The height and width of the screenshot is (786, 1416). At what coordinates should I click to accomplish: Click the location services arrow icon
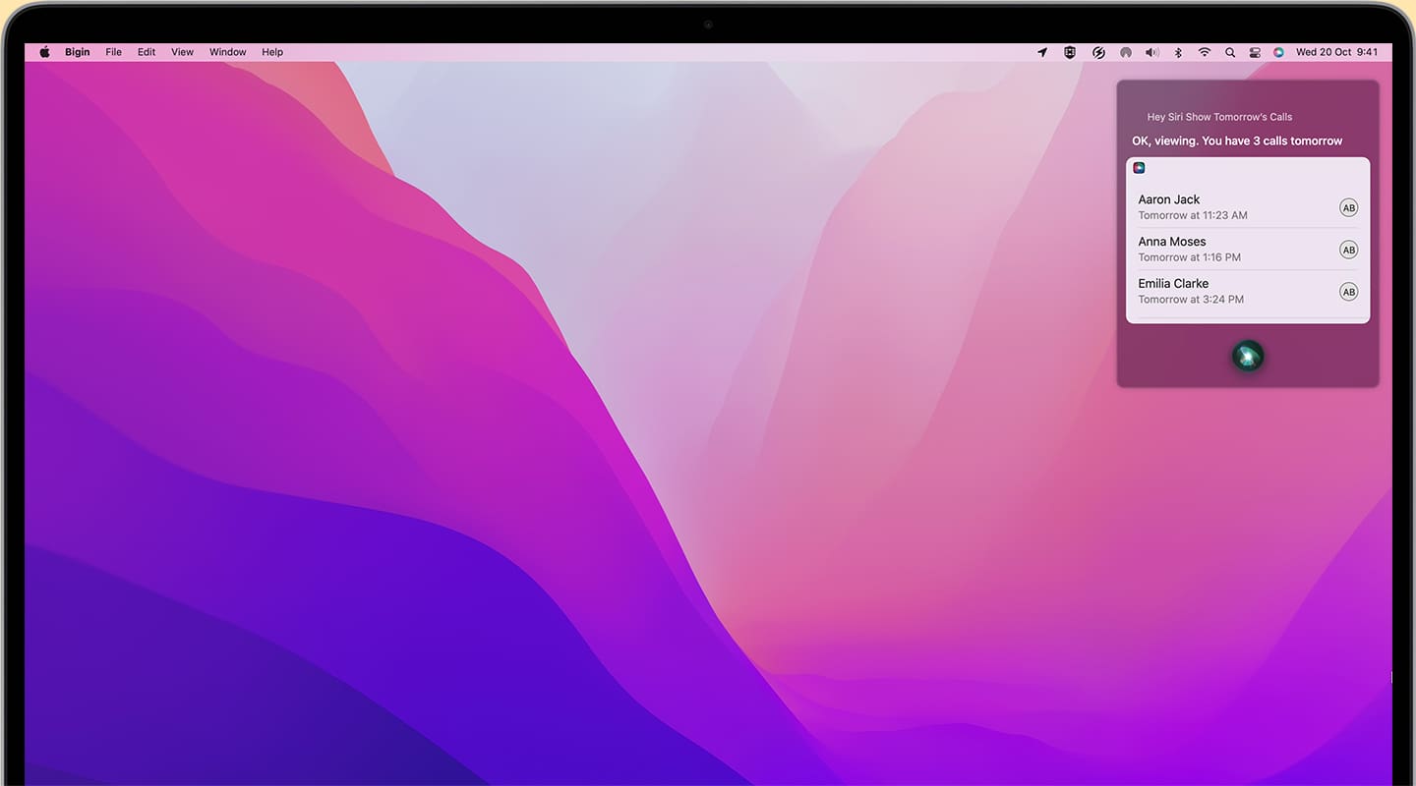(x=1041, y=52)
